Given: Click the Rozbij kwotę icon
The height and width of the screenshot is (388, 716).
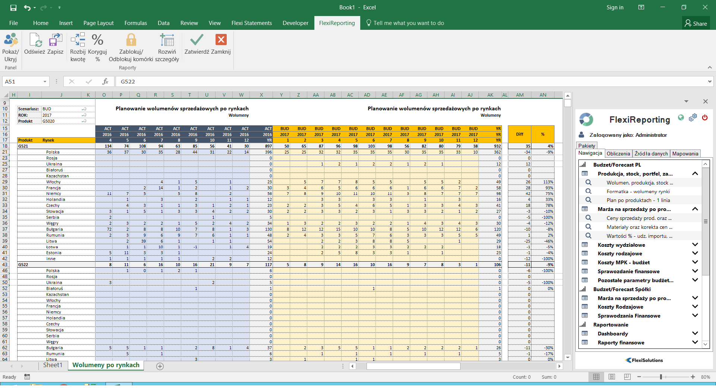Looking at the screenshot, I should coord(78,41).
